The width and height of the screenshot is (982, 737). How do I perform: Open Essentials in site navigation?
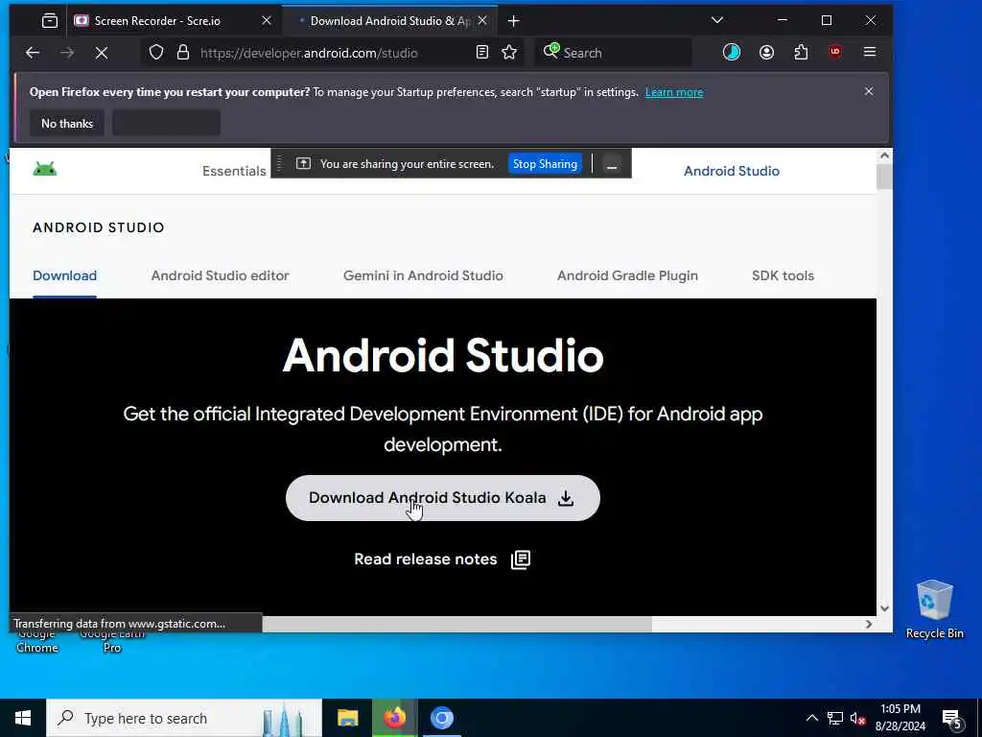(234, 171)
